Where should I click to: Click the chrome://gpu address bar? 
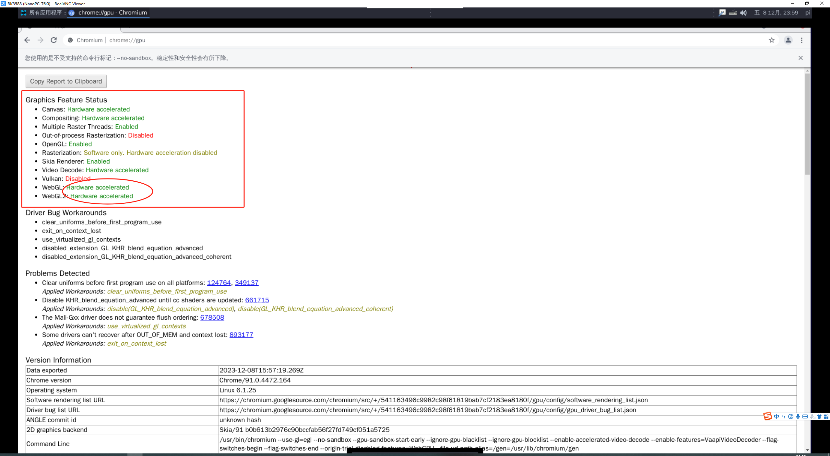(292, 40)
